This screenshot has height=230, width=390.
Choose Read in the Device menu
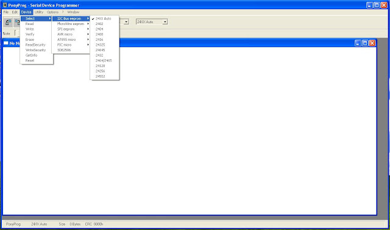tap(37, 24)
